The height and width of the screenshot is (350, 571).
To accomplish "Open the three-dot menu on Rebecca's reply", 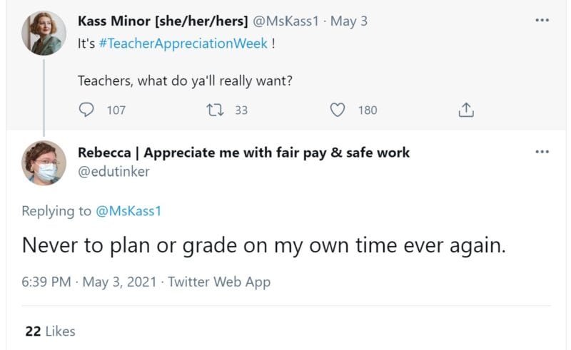I will pos(542,153).
